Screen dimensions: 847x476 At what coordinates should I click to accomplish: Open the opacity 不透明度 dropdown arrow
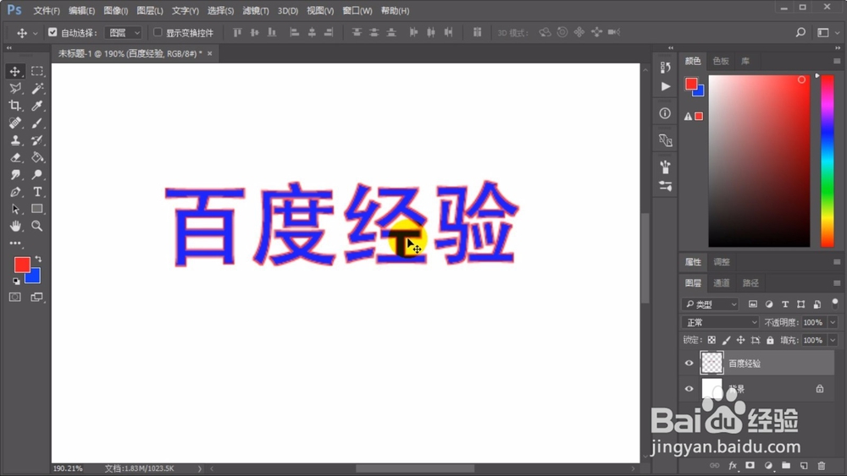pyautogui.click(x=833, y=322)
